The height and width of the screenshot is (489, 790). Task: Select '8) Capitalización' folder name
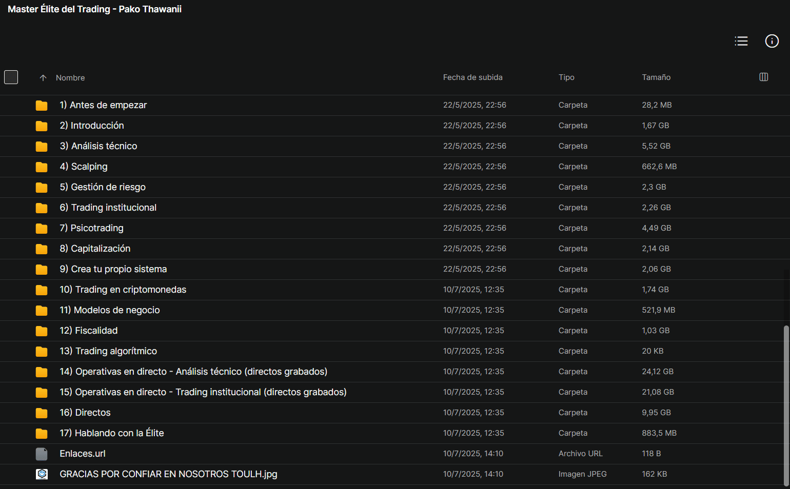tap(95, 249)
